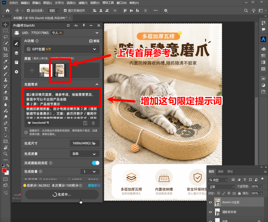Click the Aa text size button in StartAI
This screenshot has width=268, height=222.
point(76,26)
